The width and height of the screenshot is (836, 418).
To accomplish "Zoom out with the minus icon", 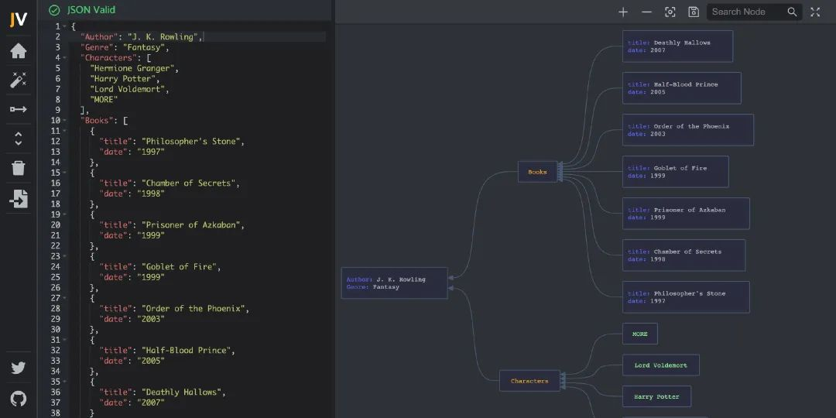I will click(646, 12).
